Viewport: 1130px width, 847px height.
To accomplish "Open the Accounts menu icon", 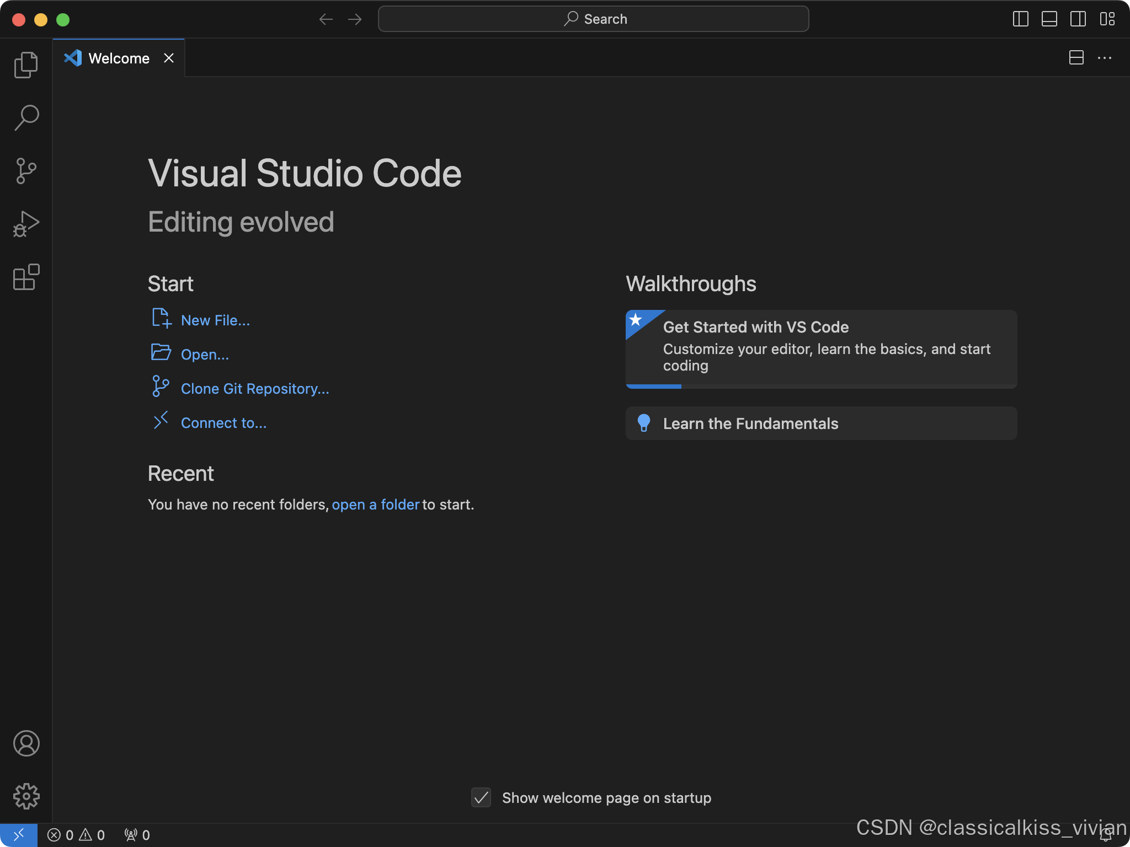I will (26, 743).
